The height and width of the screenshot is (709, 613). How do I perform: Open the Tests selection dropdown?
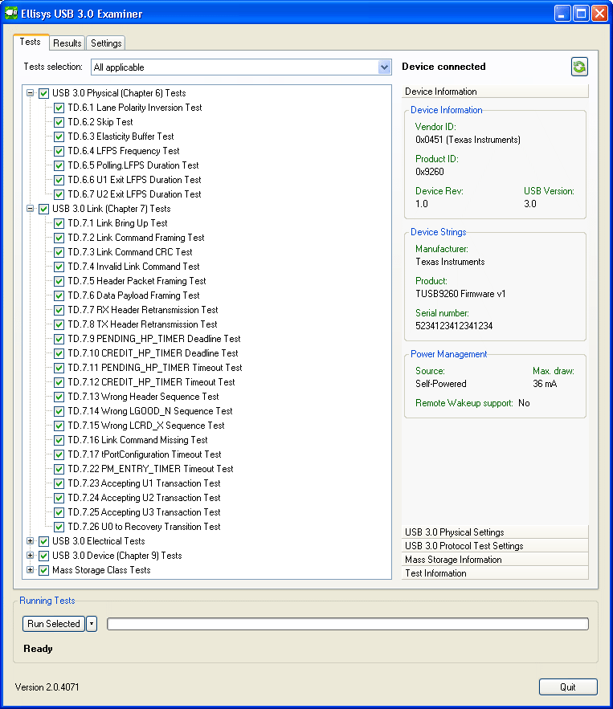click(x=384, y=67)
